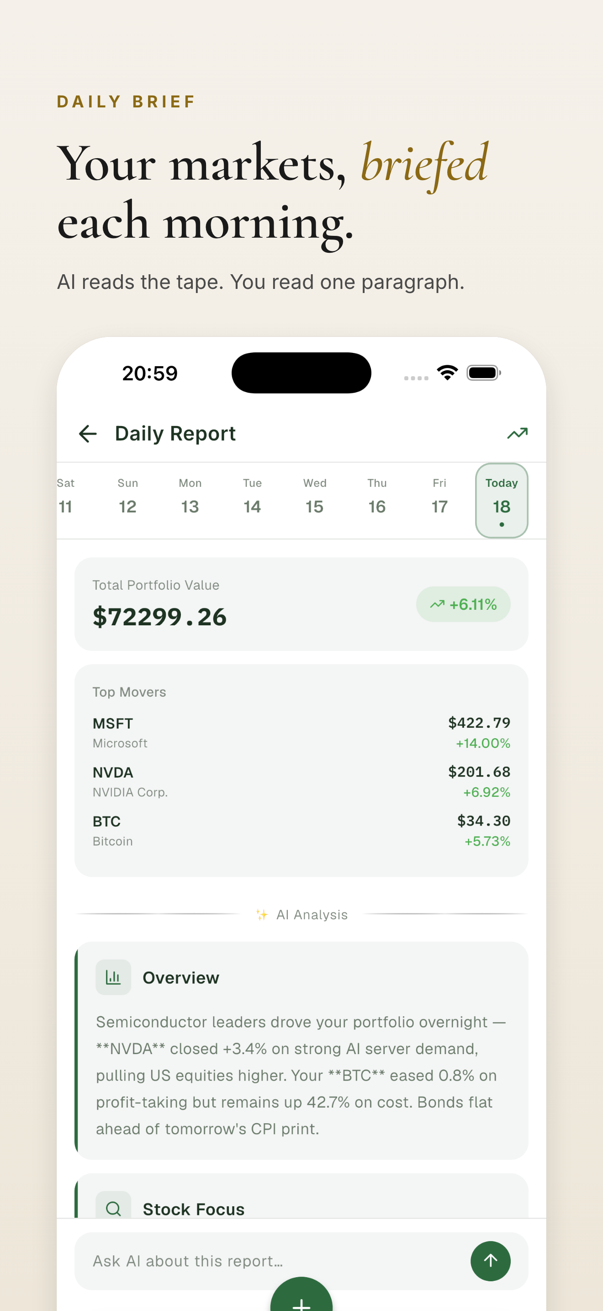The height and width of the screenshot is (1311, 603).
Task: Tap the BTC Bitcoin mover row
Action: pyautogui.click(x=301, y=831)
